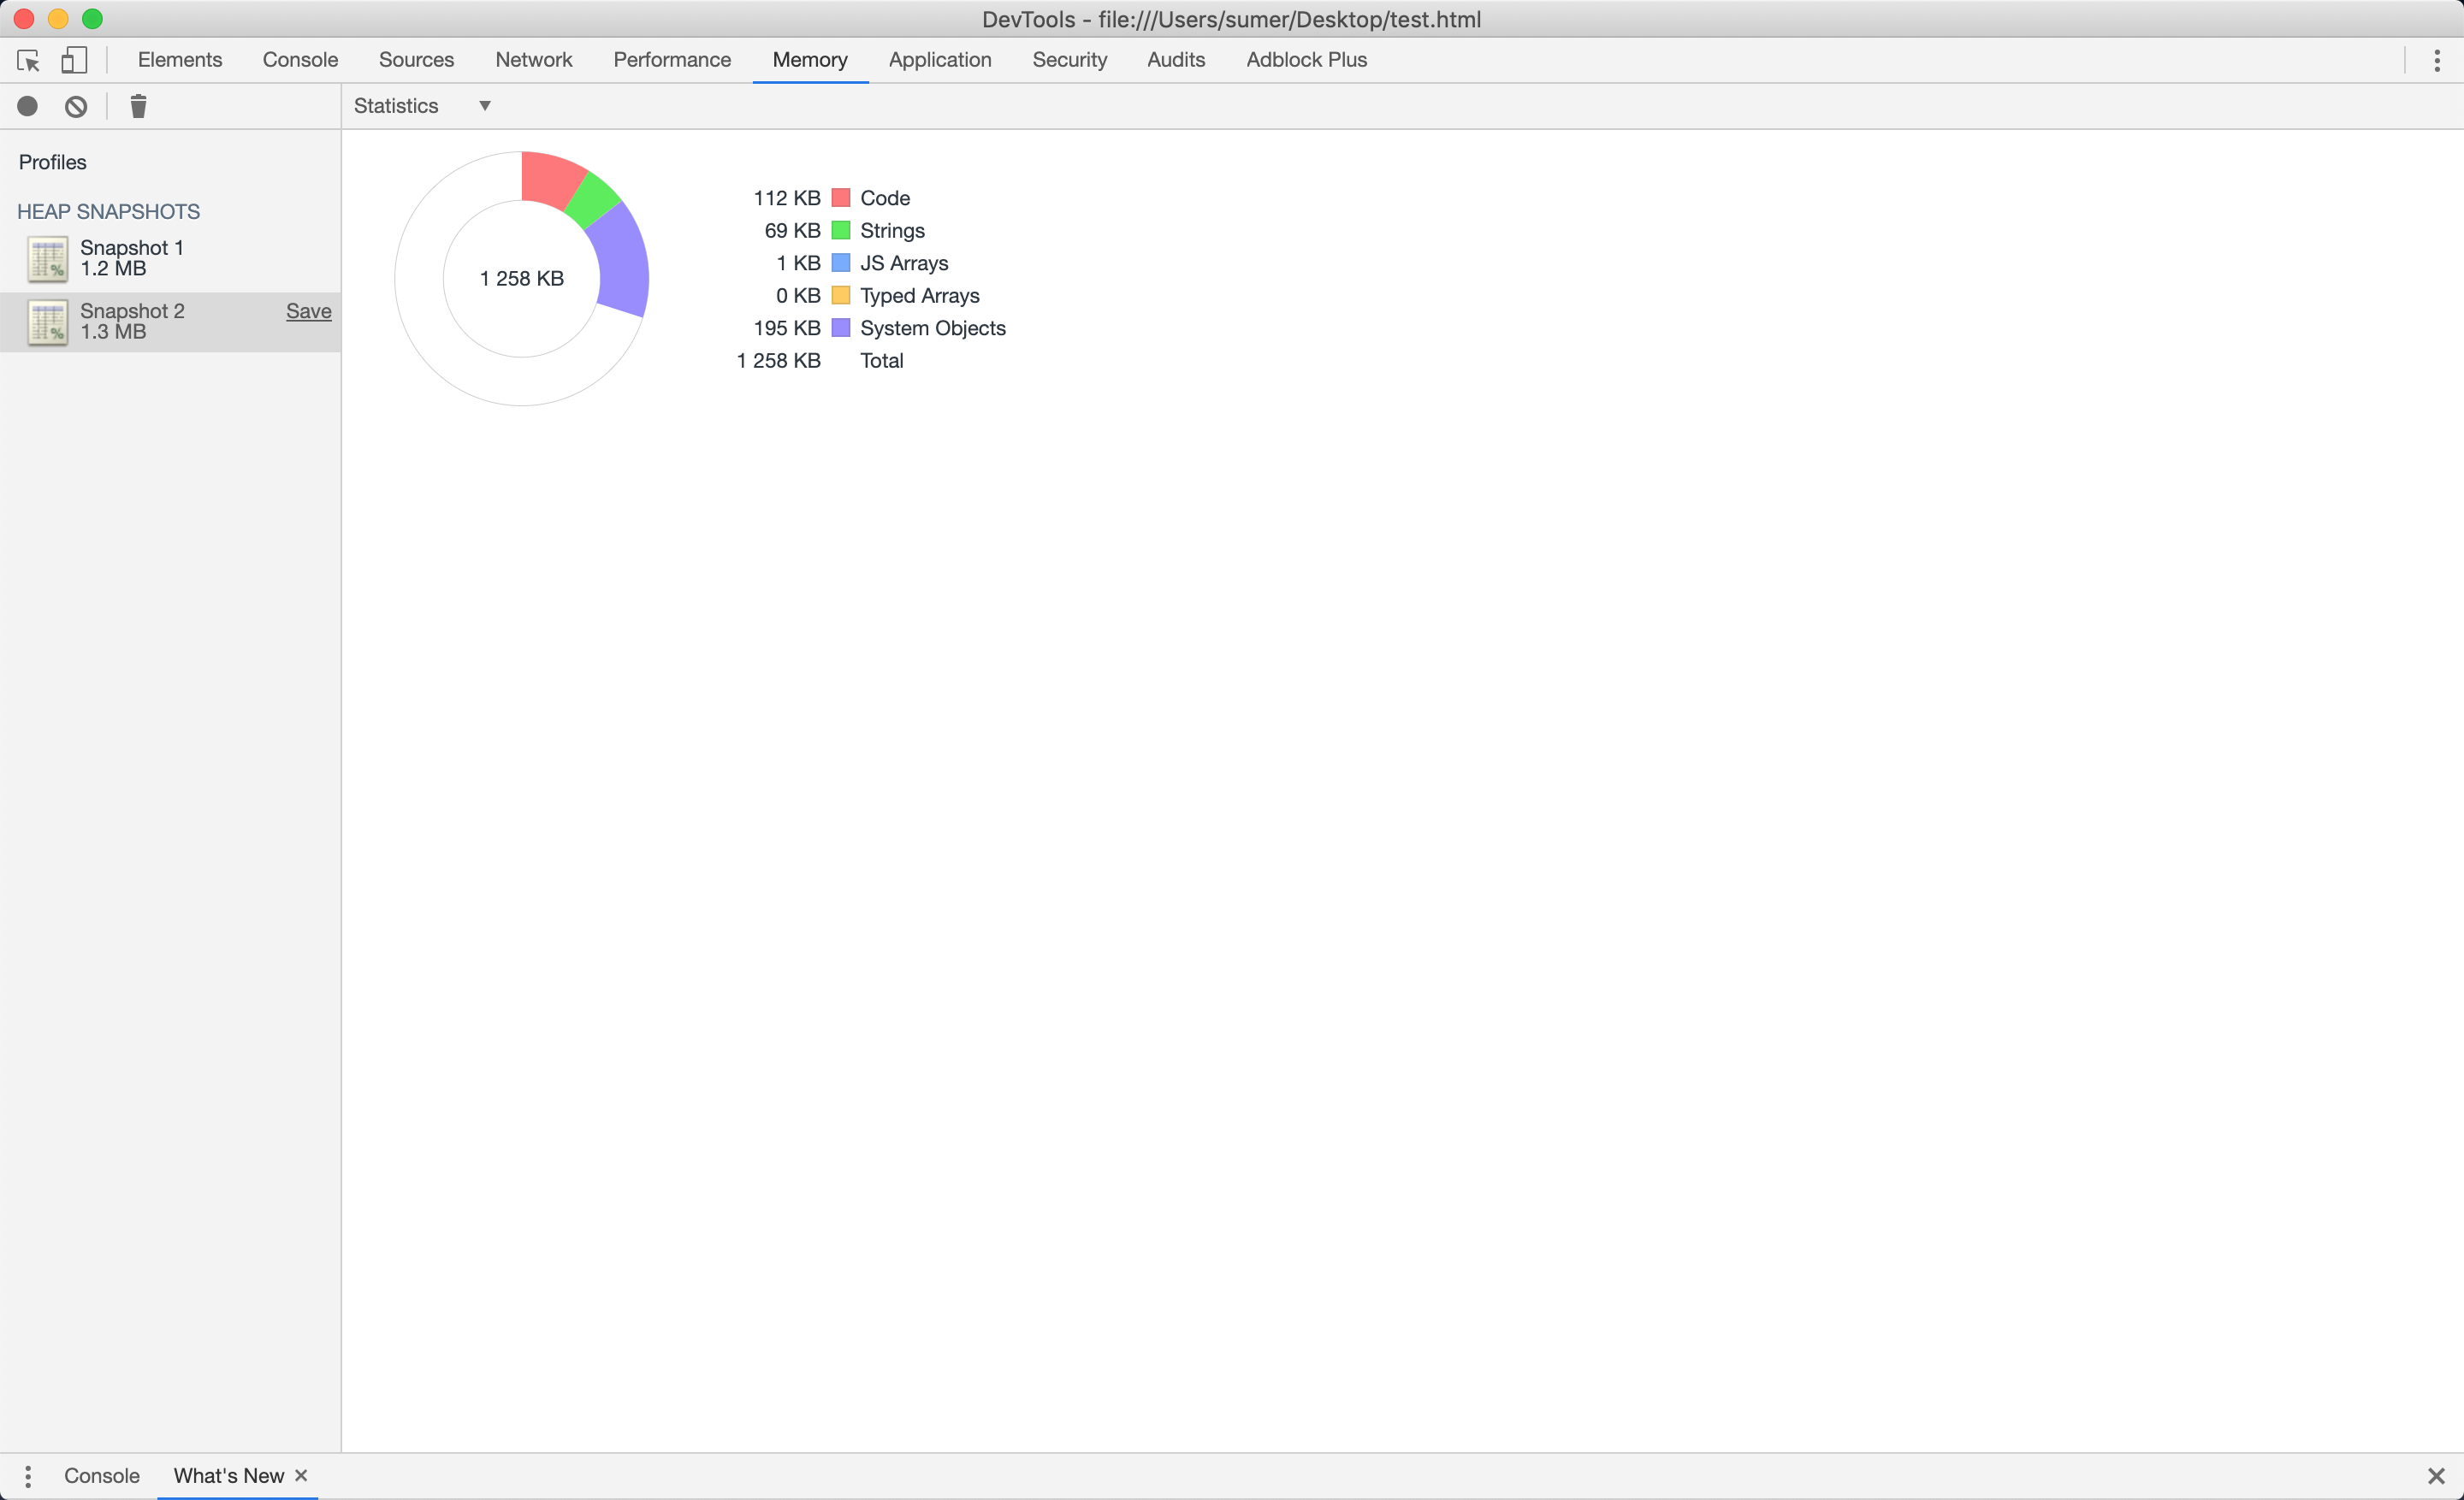Click the clear all profiles icon
The width and height of the screenshot is (2464, 1500).
coord(76,107)
